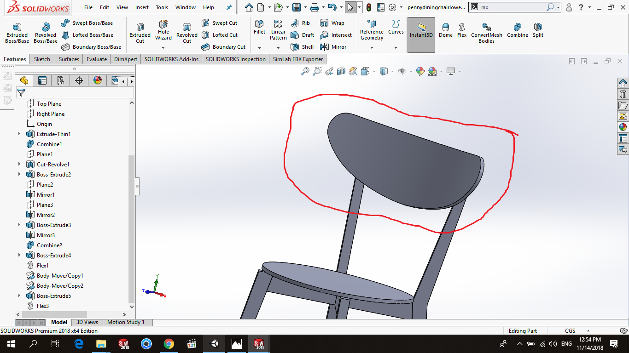The width and height of the screenshot is (629, 353).
Task: Open the Motion Study 1 tab
Action: 126,322
